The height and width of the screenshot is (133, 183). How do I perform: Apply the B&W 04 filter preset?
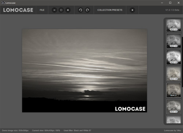click(x=173, y=41)
